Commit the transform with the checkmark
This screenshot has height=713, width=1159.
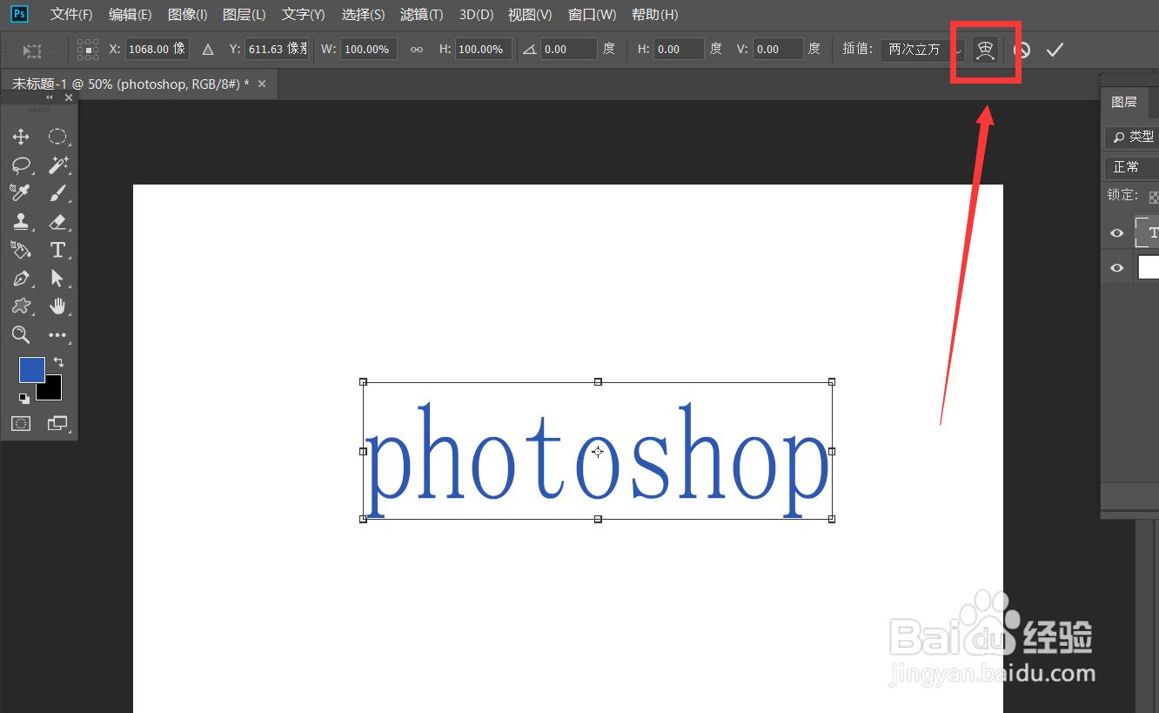(x=1055, y=50)
